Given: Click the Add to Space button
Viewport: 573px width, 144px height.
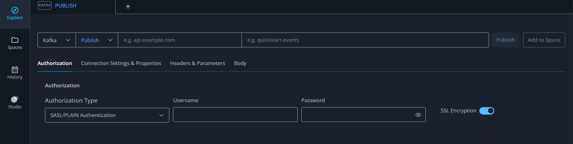Looking at the screenshot, I should pyautogui.click(x=544, y=40).
